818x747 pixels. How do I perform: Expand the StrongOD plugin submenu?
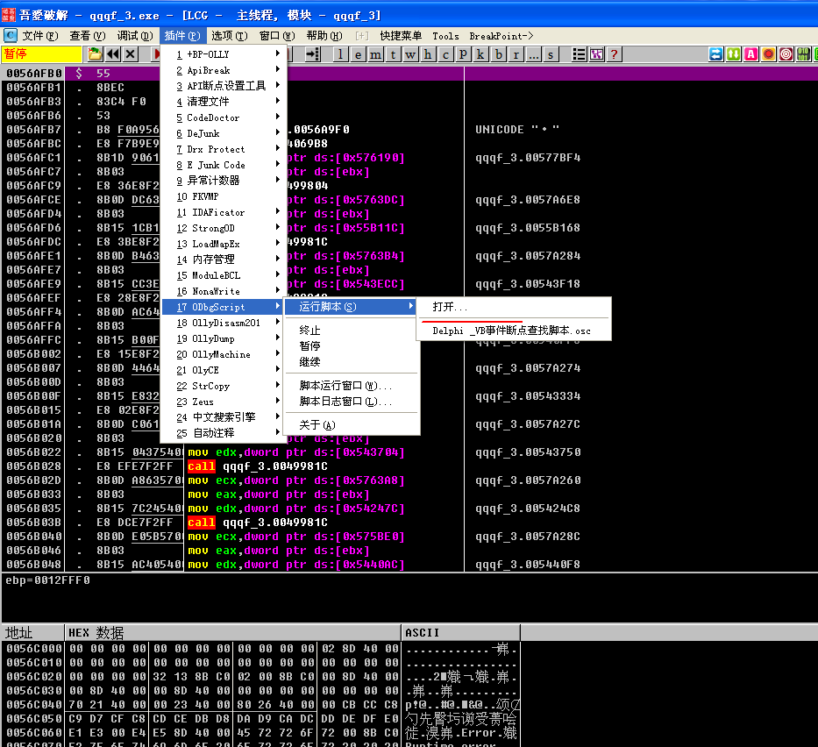click(x=224, y=228)
